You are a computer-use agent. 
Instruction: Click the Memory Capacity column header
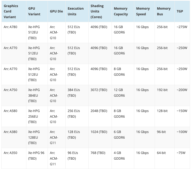pos(121,11)
